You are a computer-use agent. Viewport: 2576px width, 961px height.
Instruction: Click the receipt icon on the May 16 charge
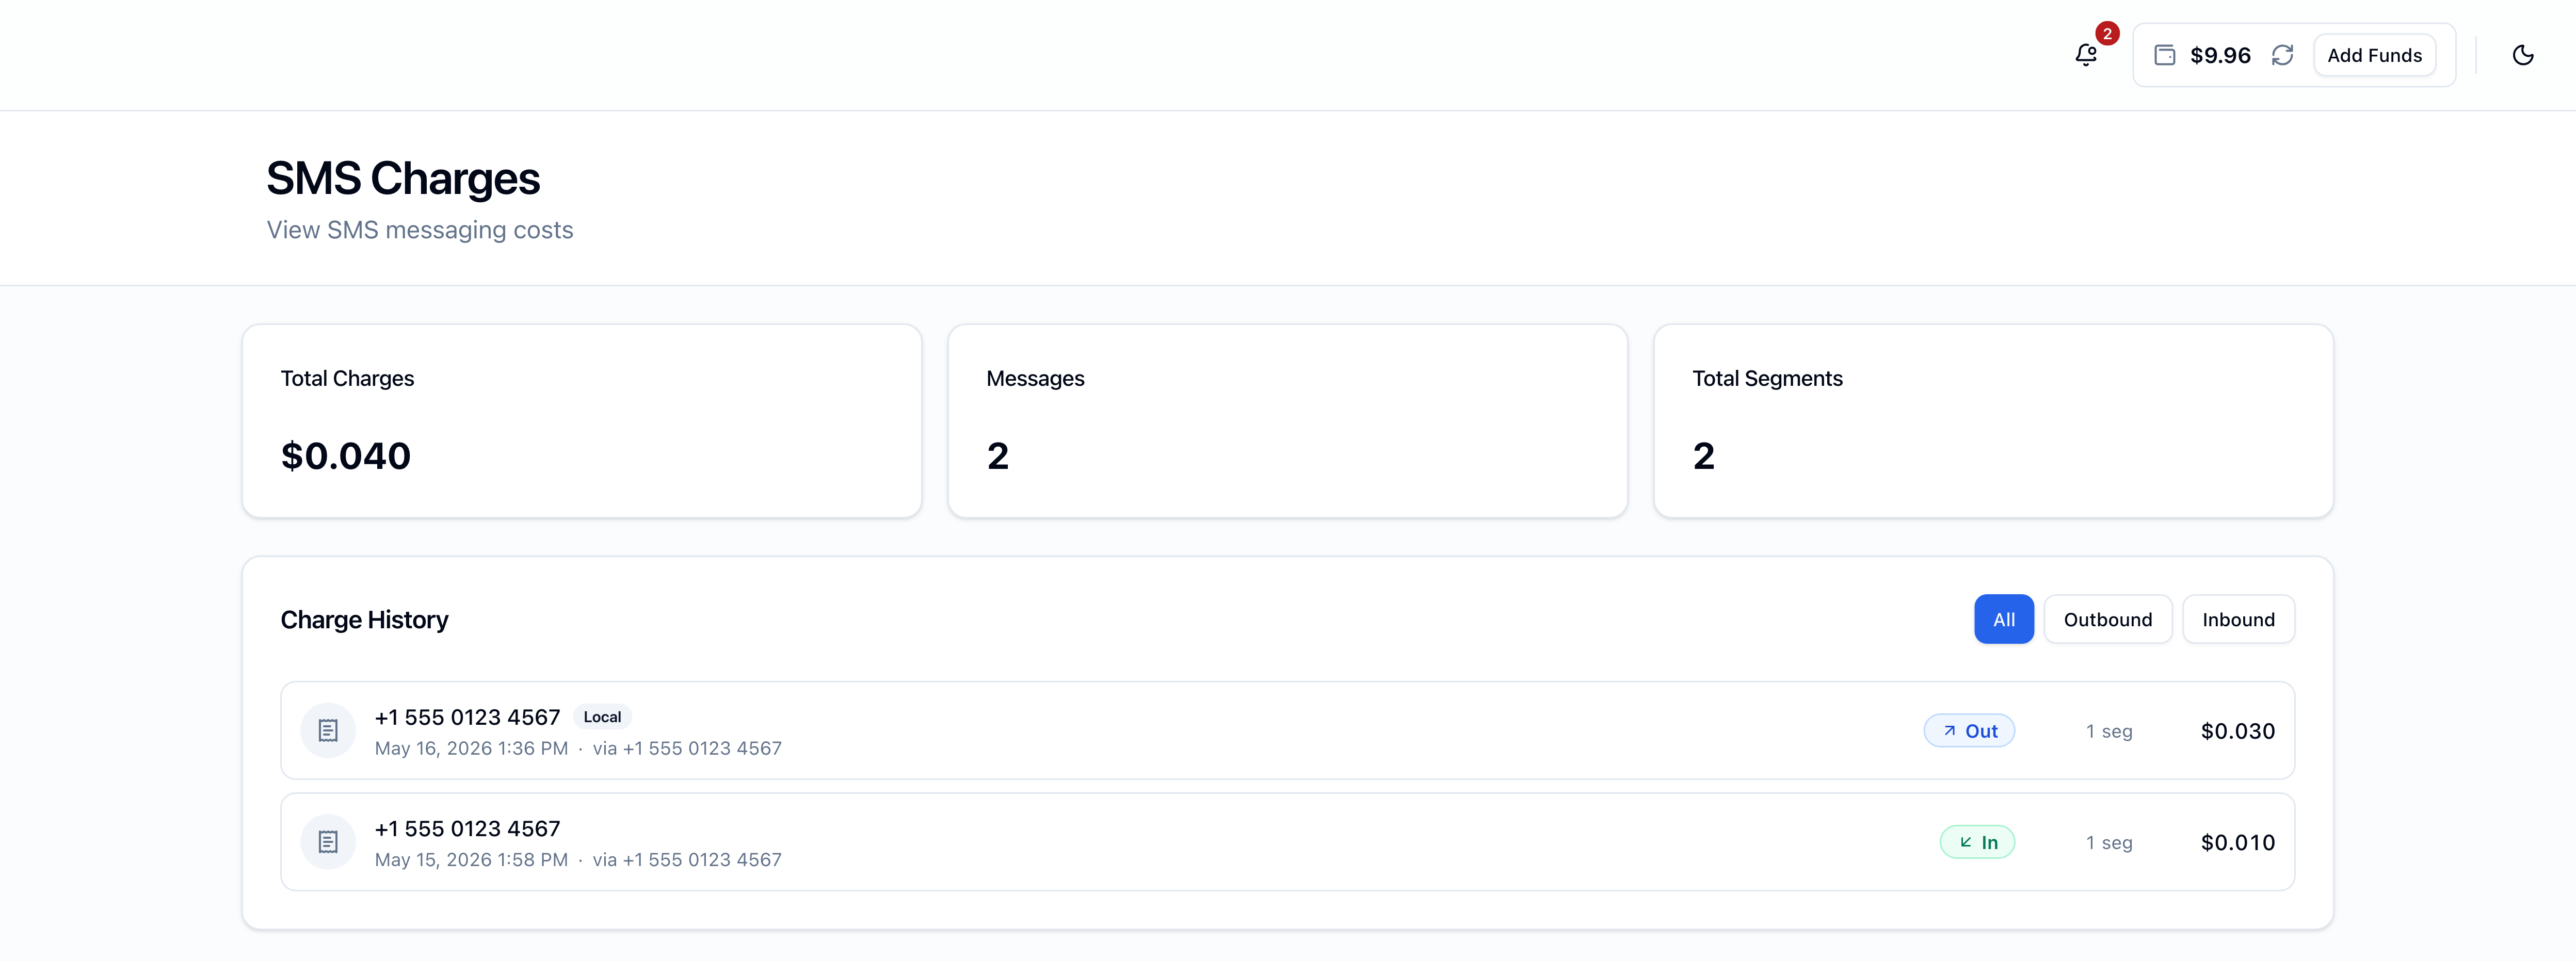click(328, 731)
